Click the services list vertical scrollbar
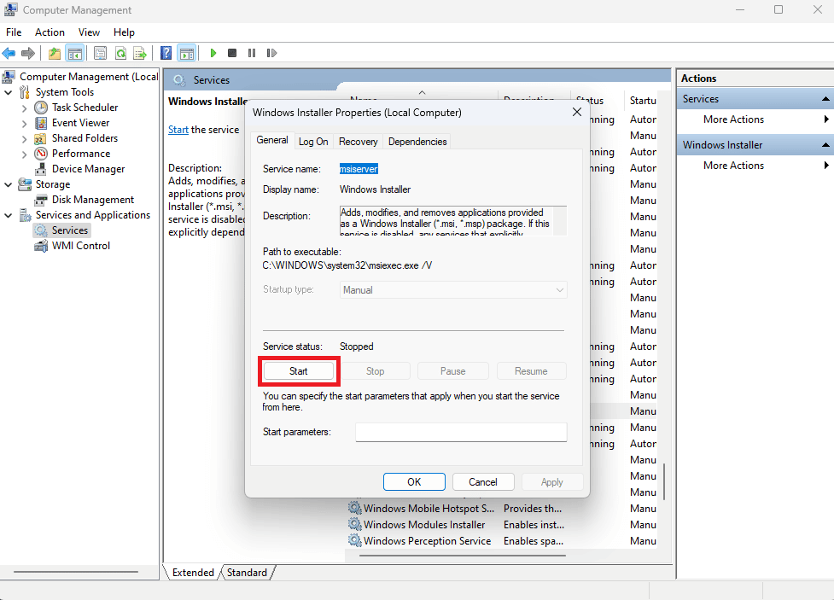 (664, 481)
